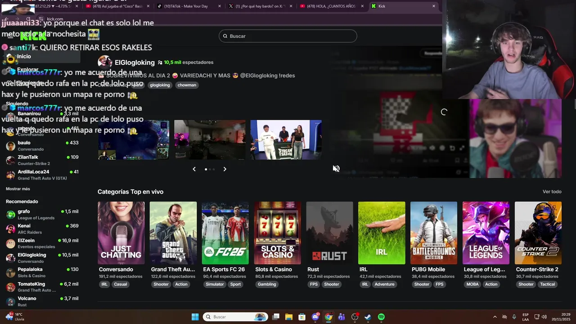Open date and time panel showing 20:29
The height and width of the screenshot is (324, 576).
(x=562, y=317)
